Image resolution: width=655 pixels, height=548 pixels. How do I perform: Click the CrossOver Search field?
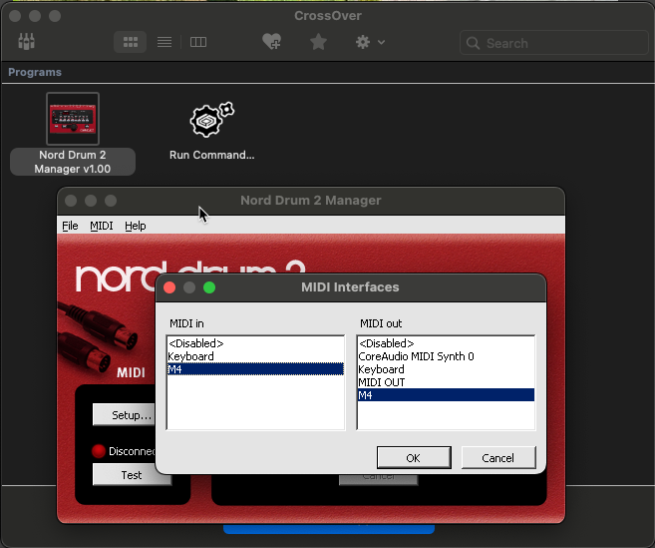click(554, 43)
